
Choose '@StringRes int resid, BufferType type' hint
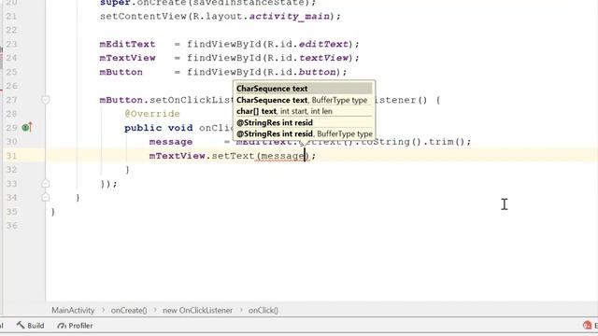(304, 133)
